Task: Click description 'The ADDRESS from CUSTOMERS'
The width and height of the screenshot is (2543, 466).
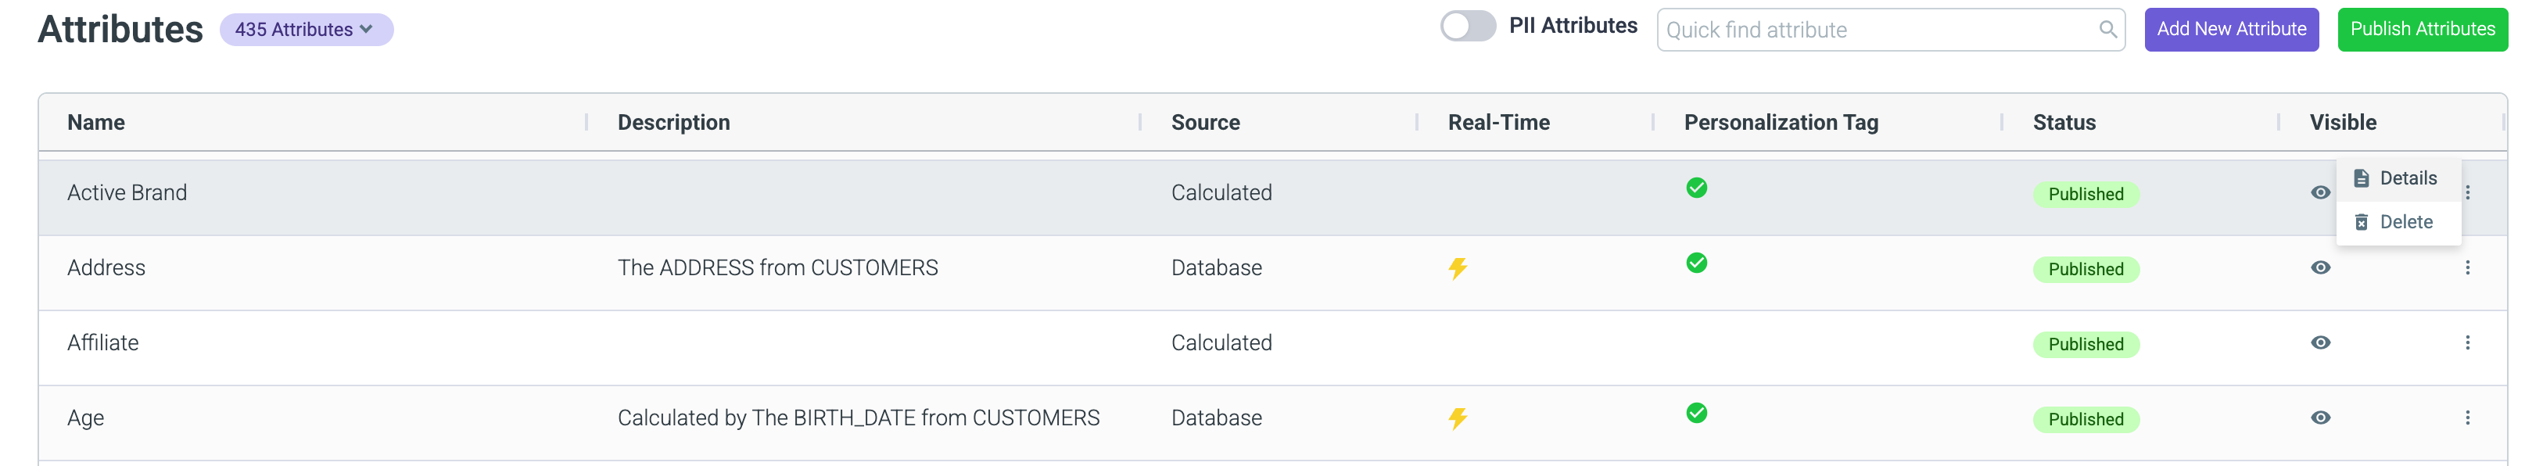Action: [777, 267]
